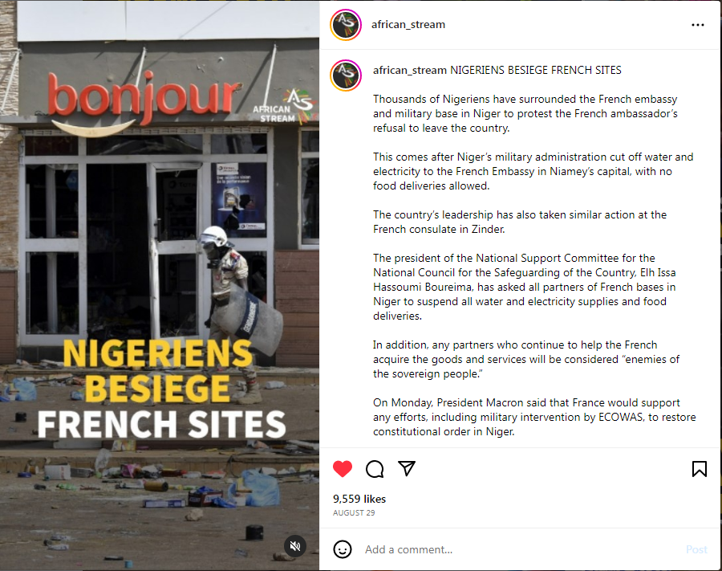
Task: Open african_stream profile from header username
Action: pyautogui.click(x=408, y=24)
